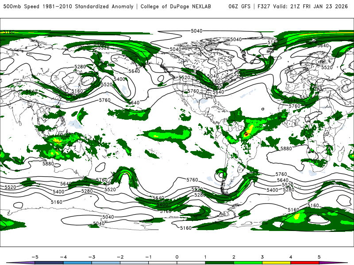Click the '1' colorbar tick label
Viewport: 354px width, 265px height.
point(205,257)
